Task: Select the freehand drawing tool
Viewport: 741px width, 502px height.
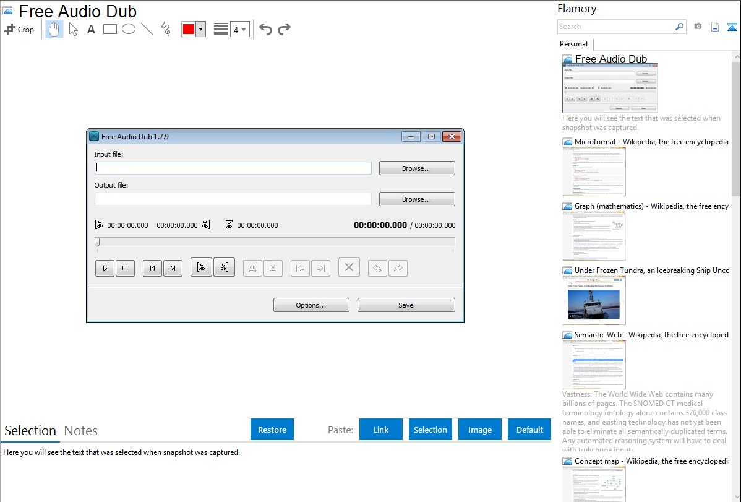Action: tap(166, 29)
